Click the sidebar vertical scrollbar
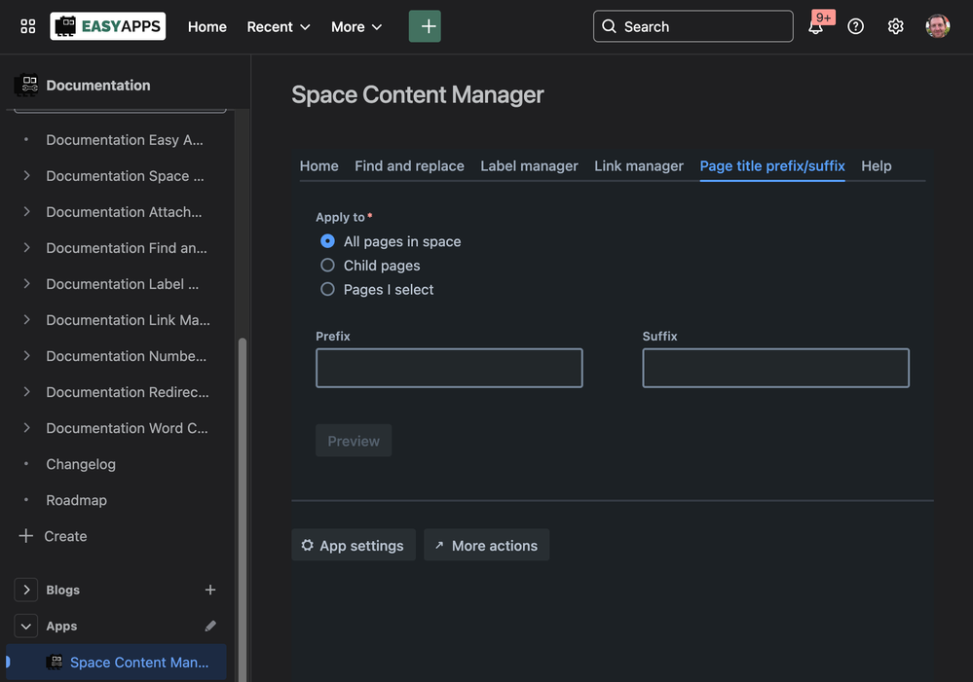Viewport: 973px width, 682px height. point(242,509)
